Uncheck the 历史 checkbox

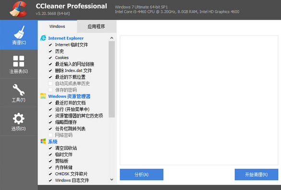(x=50, y=51)
